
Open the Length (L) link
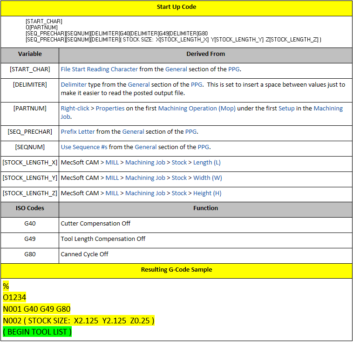207,162
